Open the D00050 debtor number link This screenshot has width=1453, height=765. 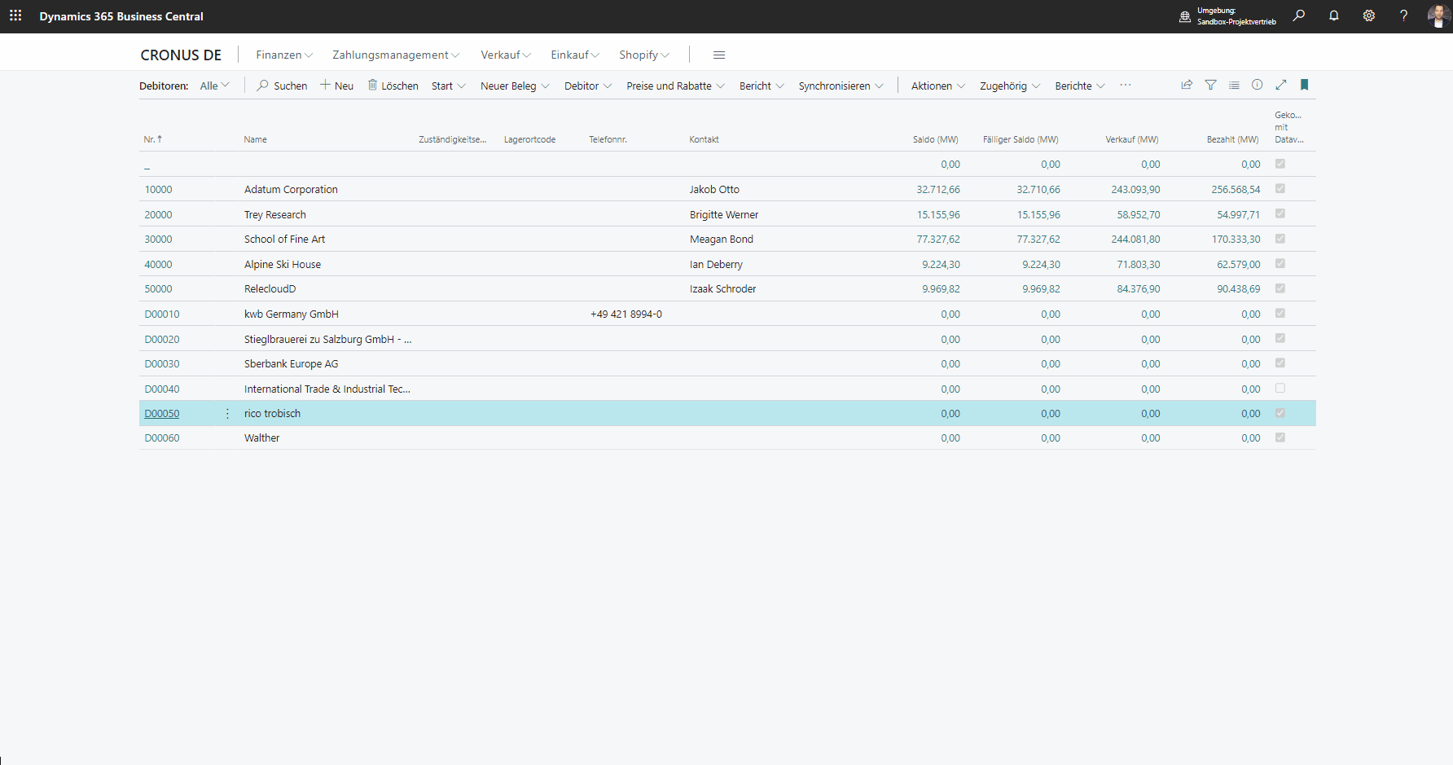162,414
